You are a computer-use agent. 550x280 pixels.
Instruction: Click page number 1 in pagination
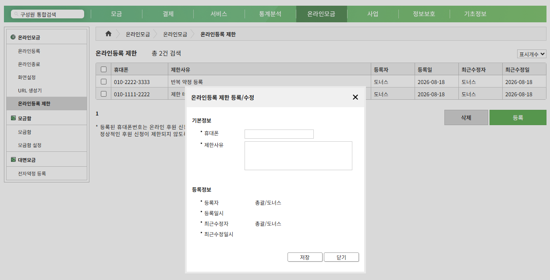click(x=97, y=113)
